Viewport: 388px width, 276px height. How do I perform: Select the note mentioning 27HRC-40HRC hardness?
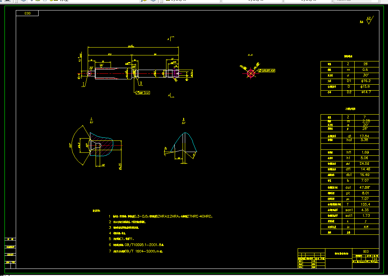pos(160,216)
